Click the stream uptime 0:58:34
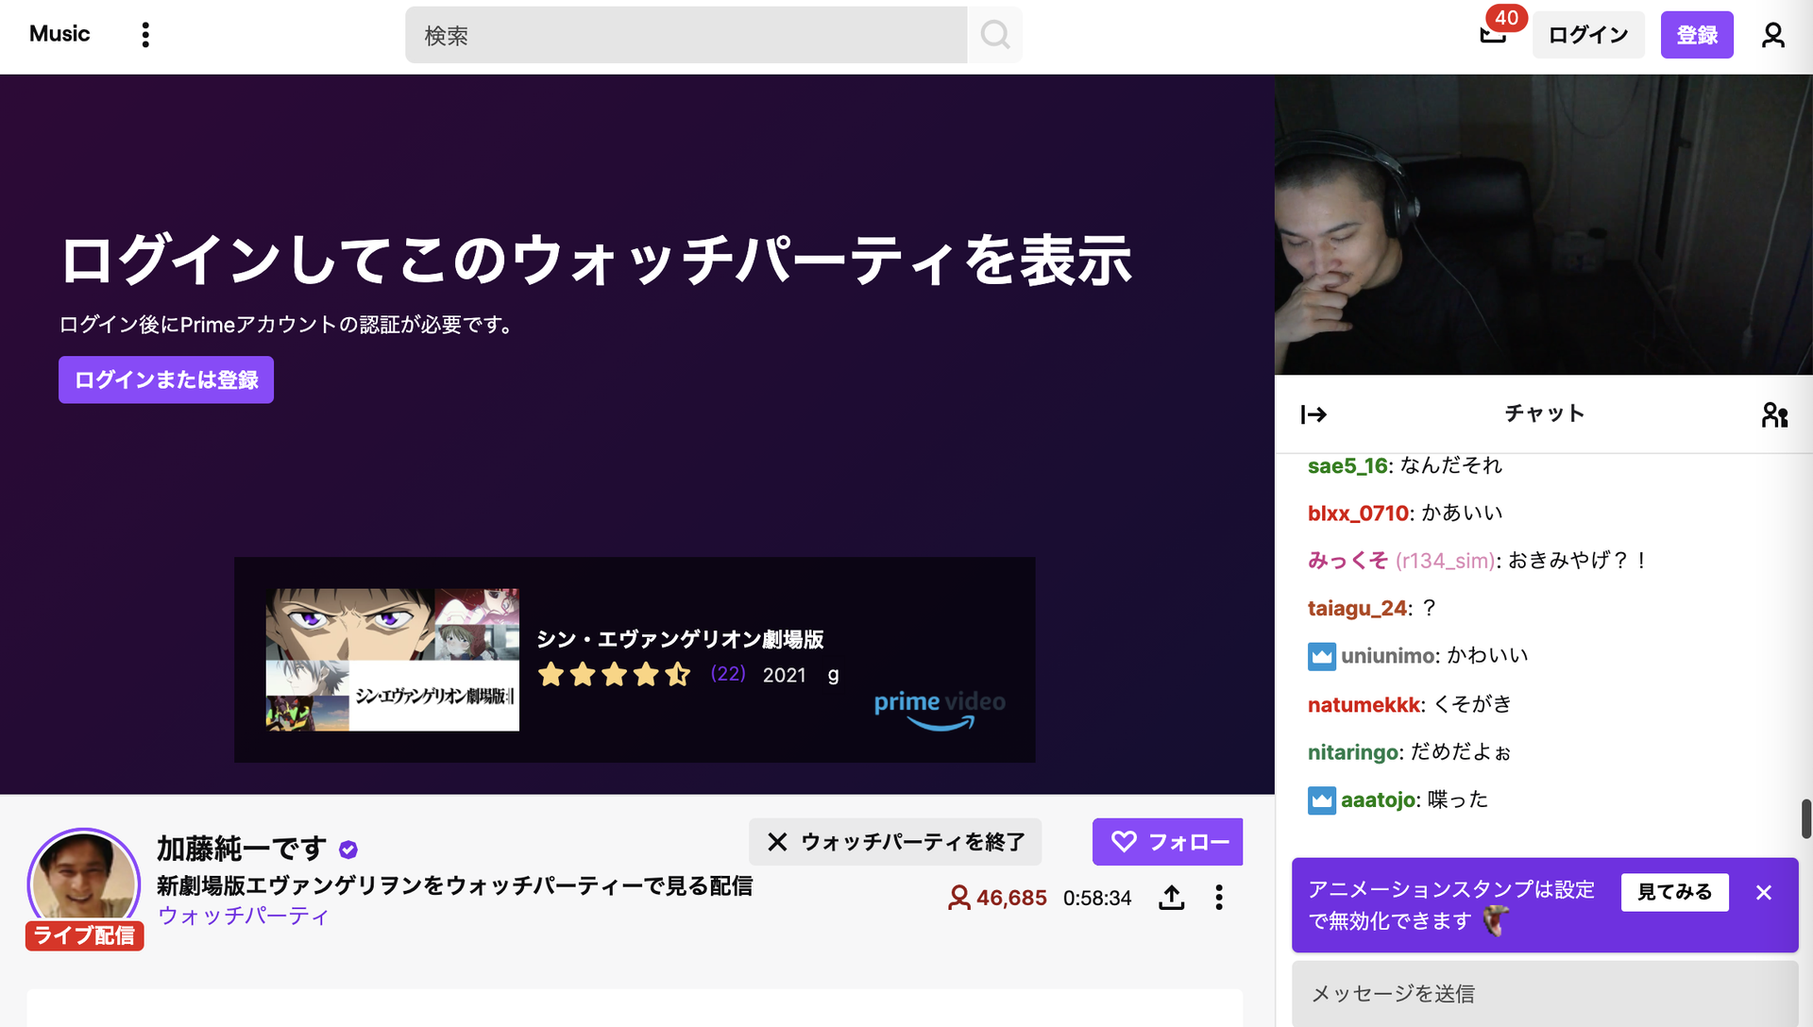Screen dimensions: 1813x1027 coord(1097,898)
